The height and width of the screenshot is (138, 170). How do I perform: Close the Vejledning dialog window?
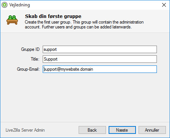point(164,5)
